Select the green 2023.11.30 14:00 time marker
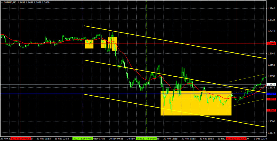 (146, 139)
